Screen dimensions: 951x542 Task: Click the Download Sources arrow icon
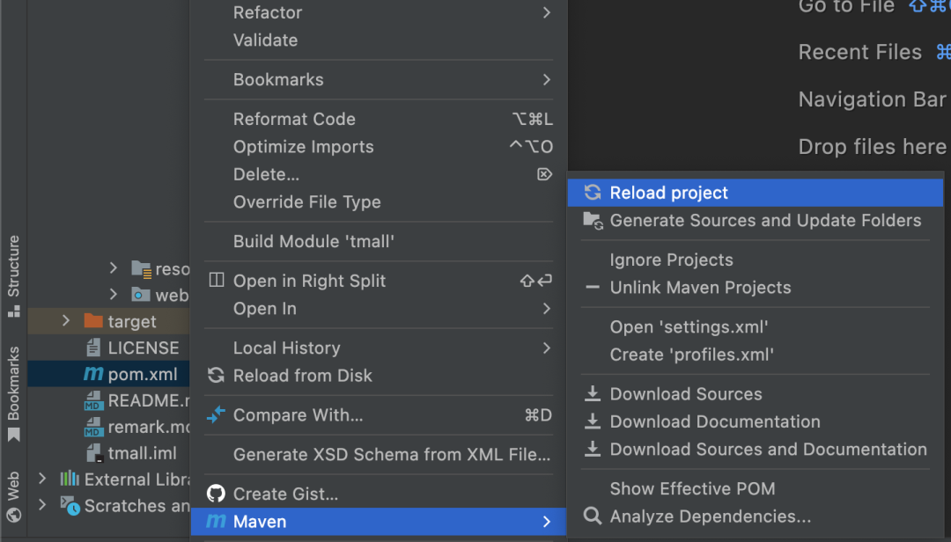[x=593, y=394]
